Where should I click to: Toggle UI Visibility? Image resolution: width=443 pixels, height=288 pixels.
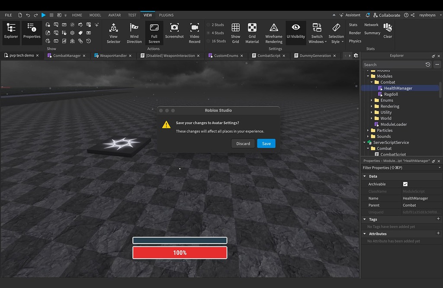click(x=295, y=32)
